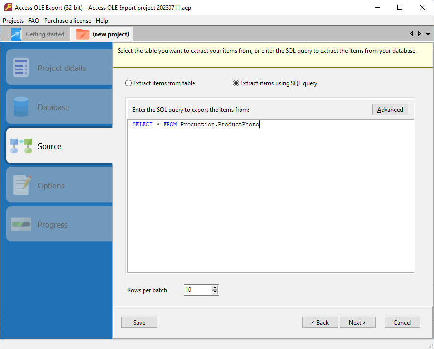Click the Database cylinder icon
The image size is (434, 349).
21,107
